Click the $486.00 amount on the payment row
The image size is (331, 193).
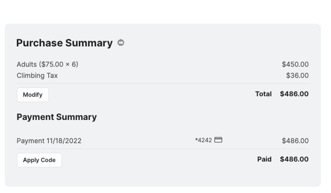click(295, 141)
